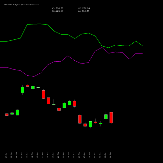
Task: Click the 29 Oct date label
Action: 6,155
